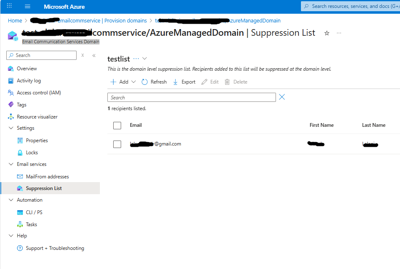
Task: Open the Resource visualizer page
Action: point(37,117)
